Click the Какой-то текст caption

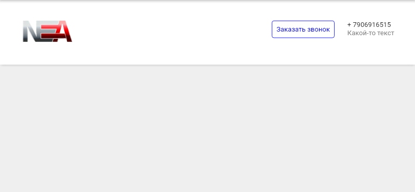370,33
